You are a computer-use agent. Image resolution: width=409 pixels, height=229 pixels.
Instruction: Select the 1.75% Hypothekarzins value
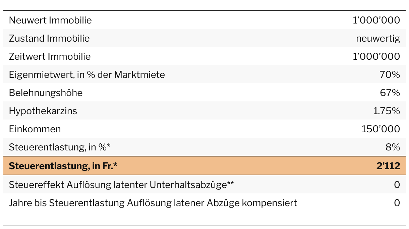click(387, 111)
